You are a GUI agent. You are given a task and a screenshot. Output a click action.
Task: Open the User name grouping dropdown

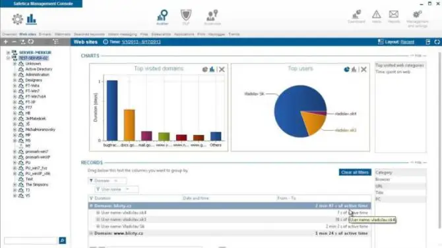(x=127, y=189)
